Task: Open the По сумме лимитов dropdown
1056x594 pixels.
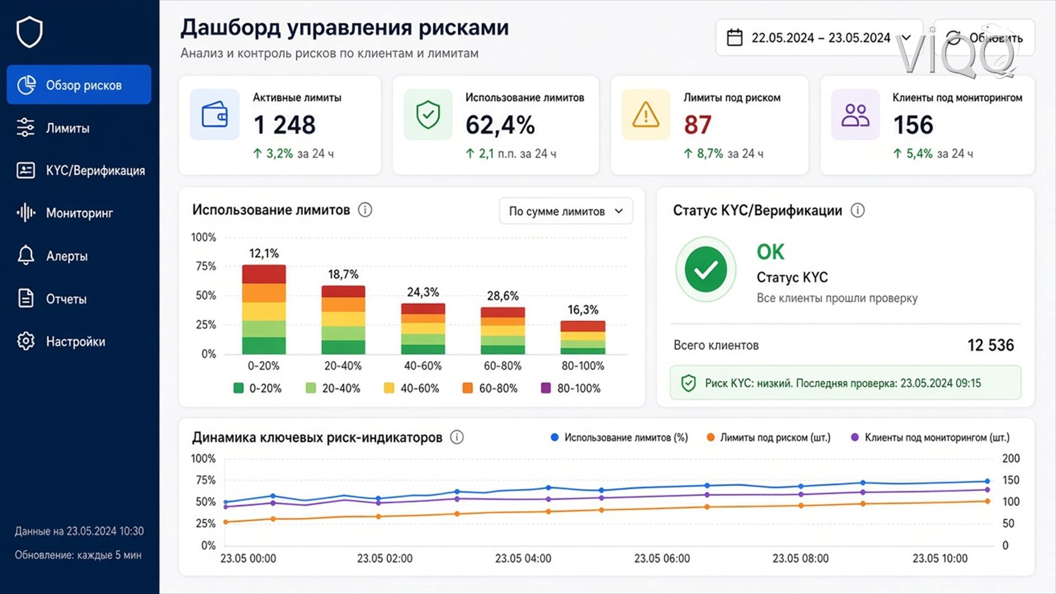Action: [x=566, y=211]
